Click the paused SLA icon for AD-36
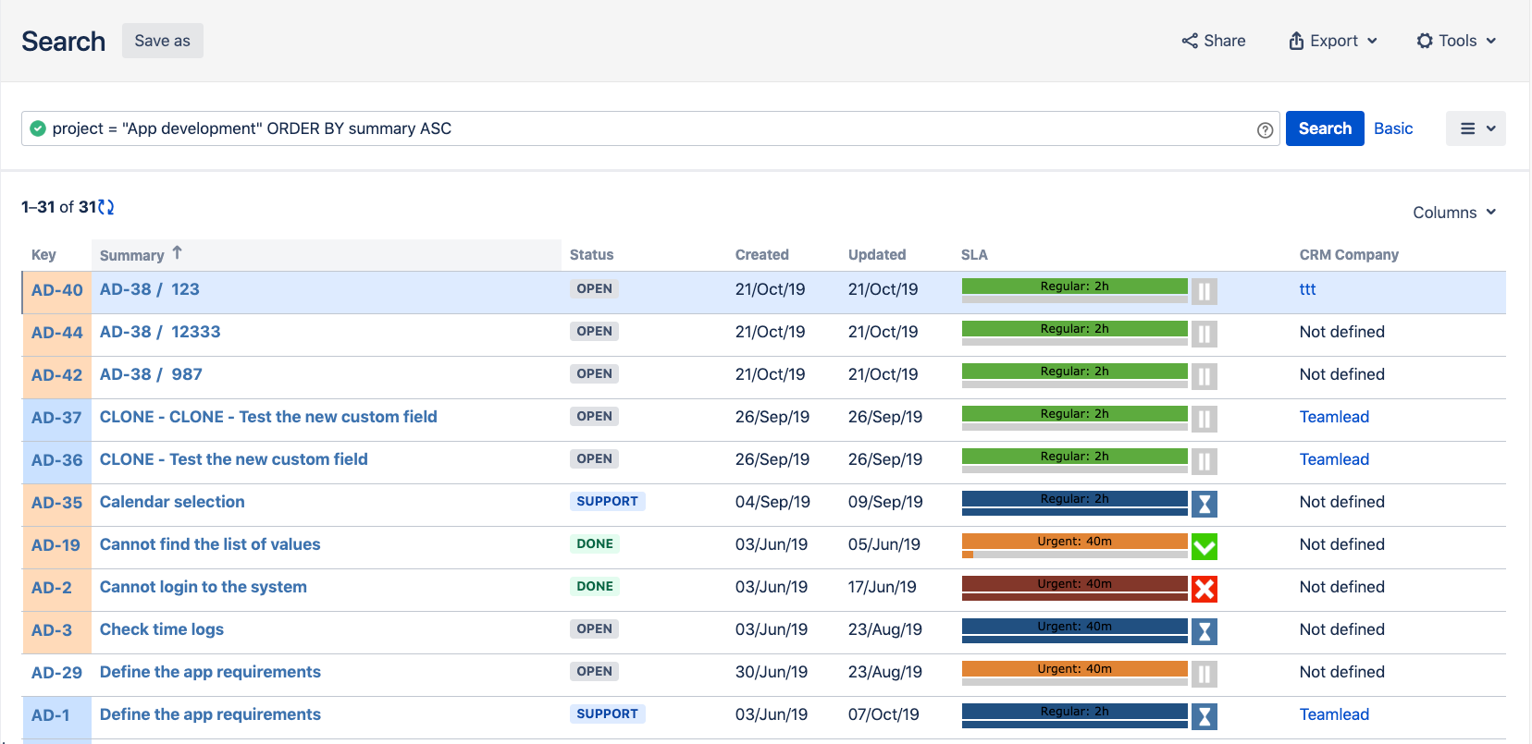Screen dimensions: 1532x744 1204,462
